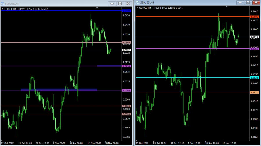Click the 0.9850 price label on EURUSD
The width and height of the screenshot is (261, 146).
tap(126, 114)
